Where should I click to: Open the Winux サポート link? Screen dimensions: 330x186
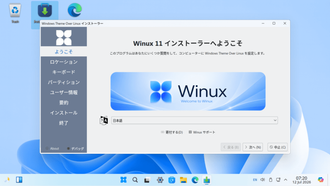pyautogui.click(x=202, y=132)
